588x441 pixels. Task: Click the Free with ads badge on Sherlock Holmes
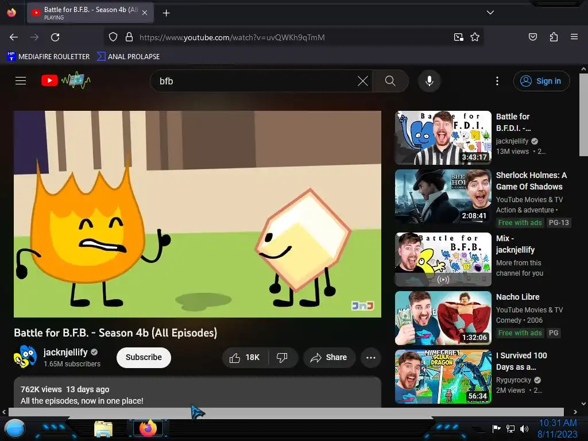520,223
